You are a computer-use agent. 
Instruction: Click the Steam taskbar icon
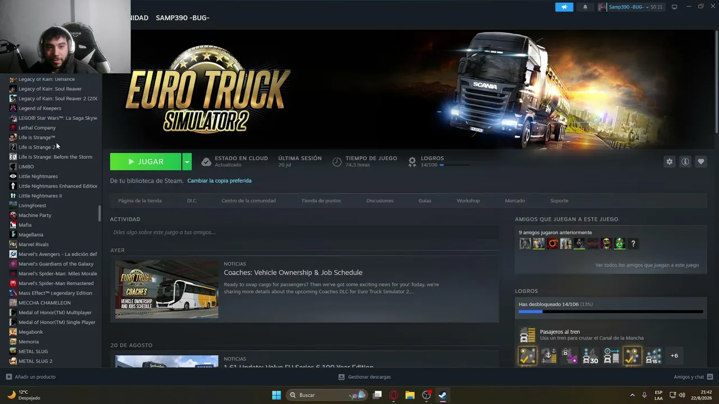click(443, 395)
